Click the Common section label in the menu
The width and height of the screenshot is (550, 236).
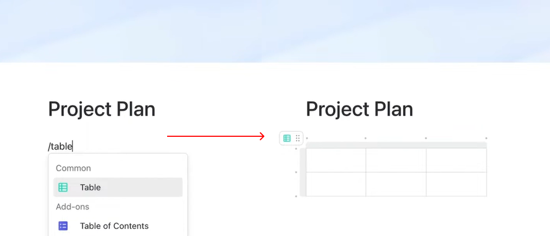point(73,168)
